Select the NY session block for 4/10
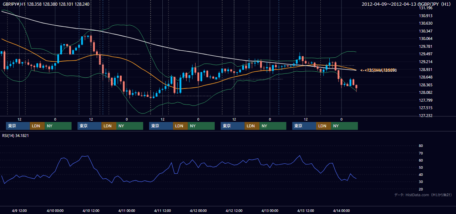 point(130,126)
